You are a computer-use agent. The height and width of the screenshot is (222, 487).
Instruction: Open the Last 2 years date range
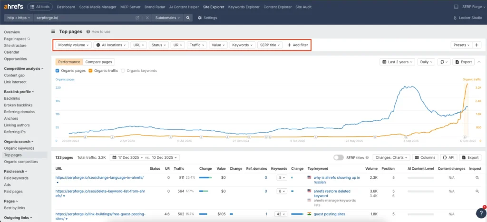coord(398,62)
